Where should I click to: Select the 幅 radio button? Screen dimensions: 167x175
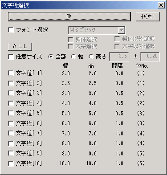pos(73,57)
